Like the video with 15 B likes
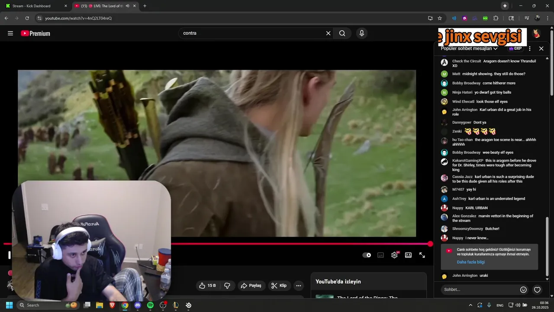The width and height of the screenshot is (554, 312). tap(207, 286)
